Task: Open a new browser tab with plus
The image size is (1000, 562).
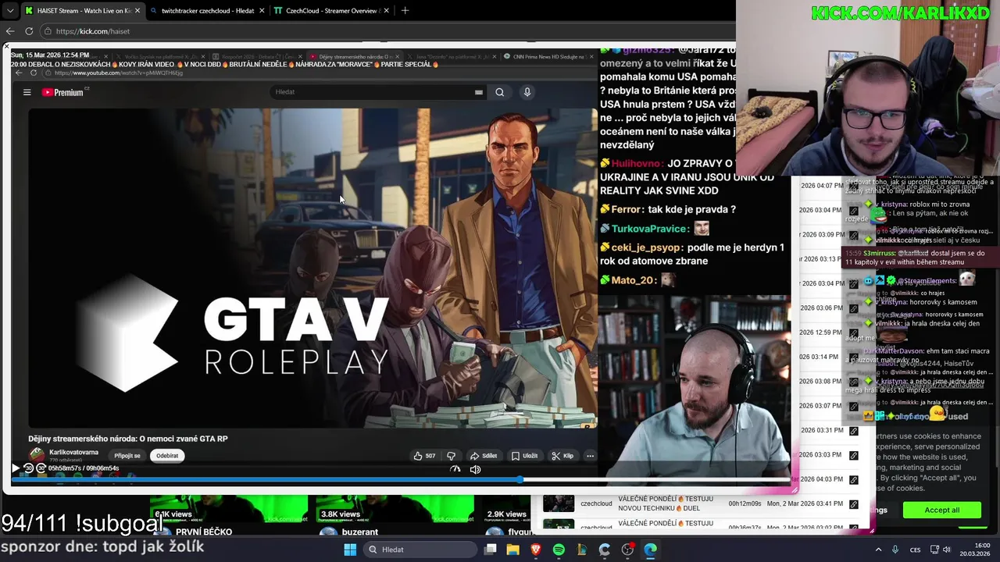Action: pyautogui.click(x=405, y=11)
